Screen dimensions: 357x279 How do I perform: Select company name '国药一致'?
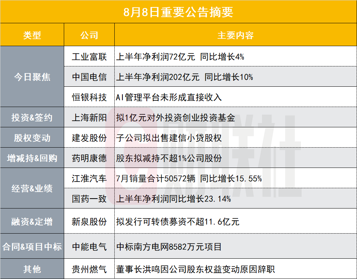[89, 199]
